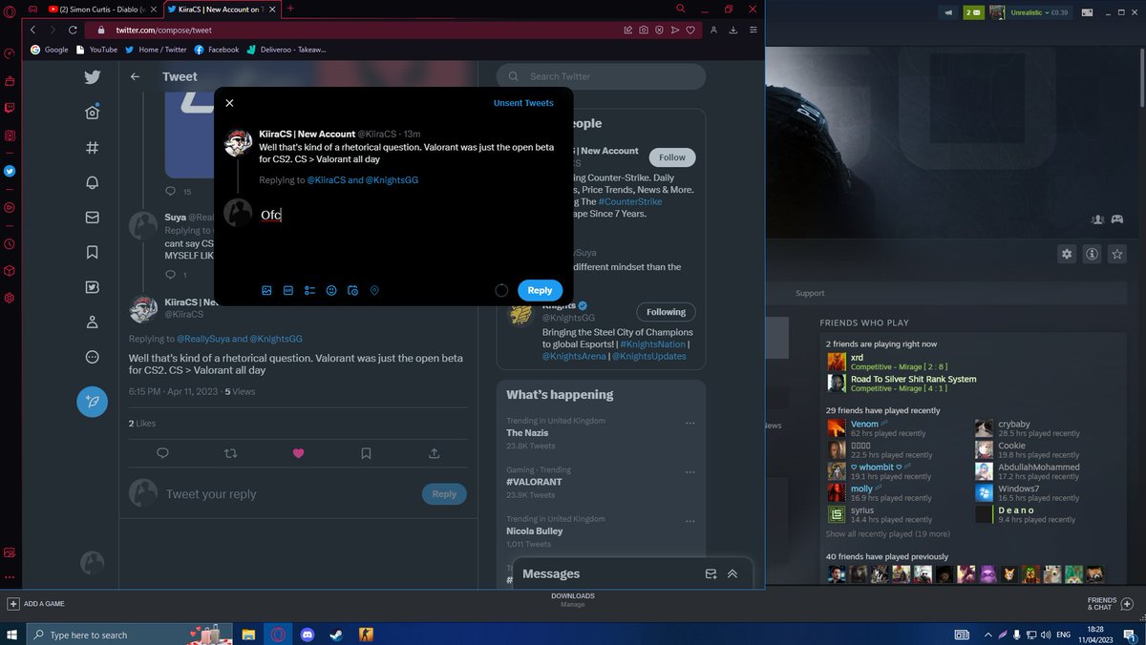Open the Home timeline icon in sidebar

92,112
